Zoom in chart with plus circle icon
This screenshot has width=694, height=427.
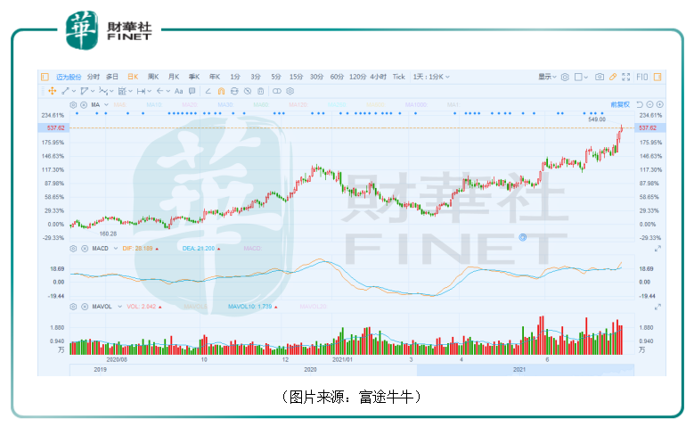tap(659, 104)
